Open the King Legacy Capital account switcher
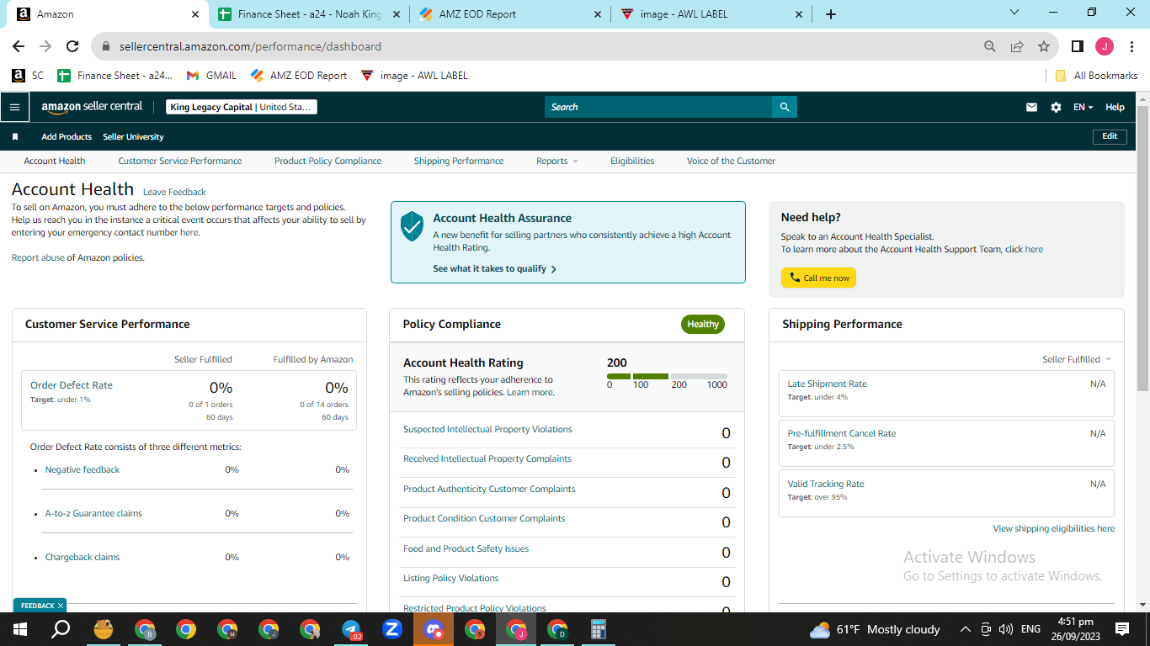The width and height of the screenshot is (1150, 646). [x=242, y=107]
